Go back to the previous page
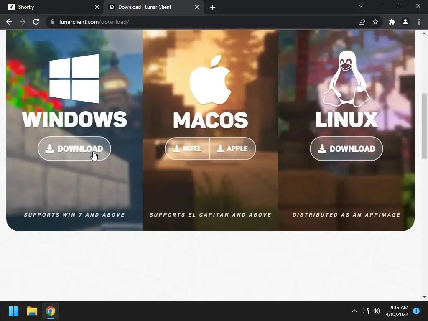This screenshot has width=428, height=321. pos(9,22)
